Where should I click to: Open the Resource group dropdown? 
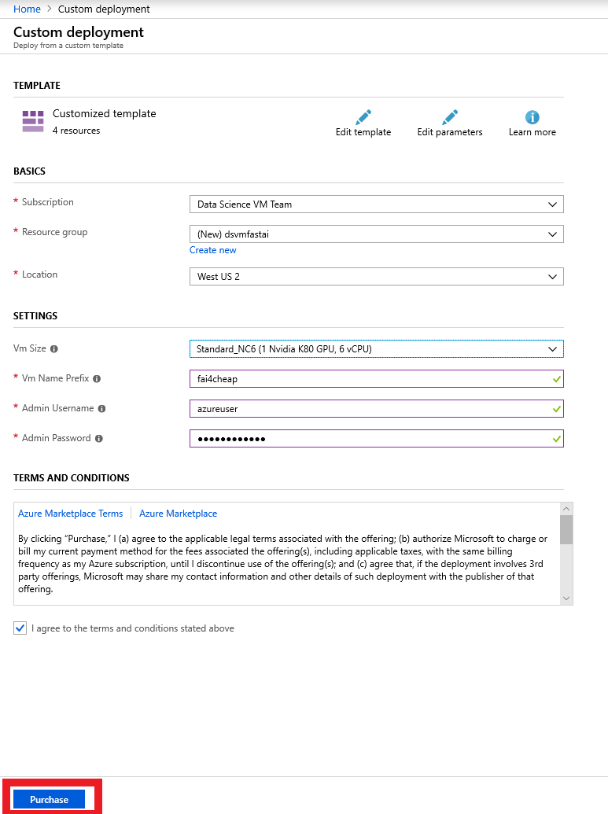[x=376, y=234]
